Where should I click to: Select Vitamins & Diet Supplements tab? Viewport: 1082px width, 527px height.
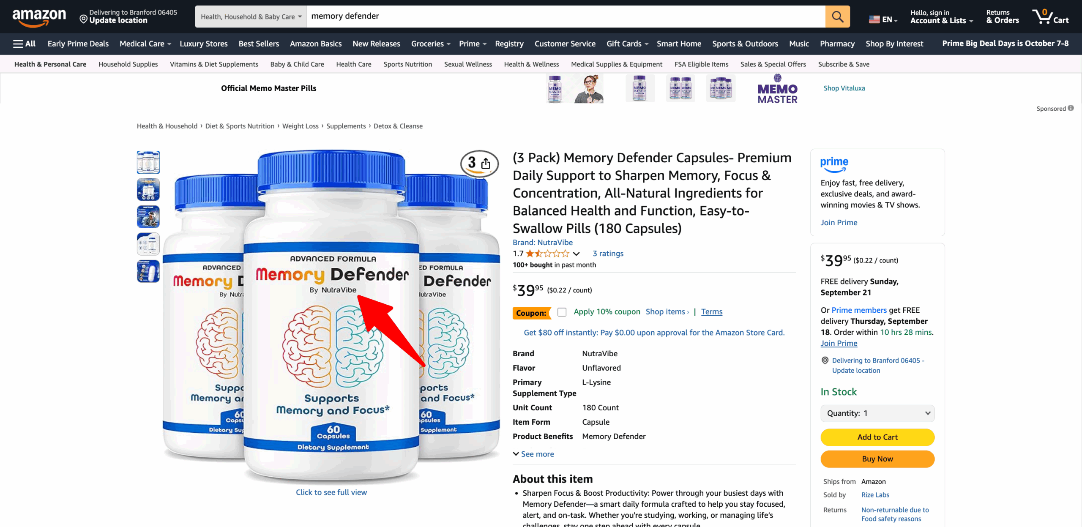coord(214,64)
